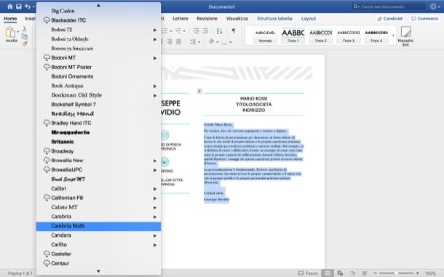Click the justify alignment icon
Screen dimensions: 444x277
[x=178, y=42]
